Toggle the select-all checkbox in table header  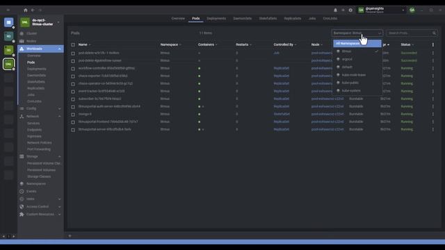73,44
